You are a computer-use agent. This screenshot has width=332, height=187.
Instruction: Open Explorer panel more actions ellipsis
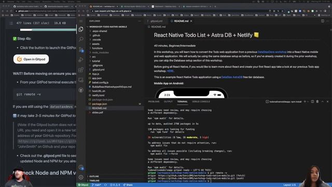click(140, 21)
